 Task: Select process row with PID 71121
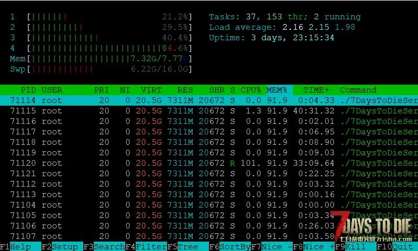pyautogui.click(x=209, y=174)
